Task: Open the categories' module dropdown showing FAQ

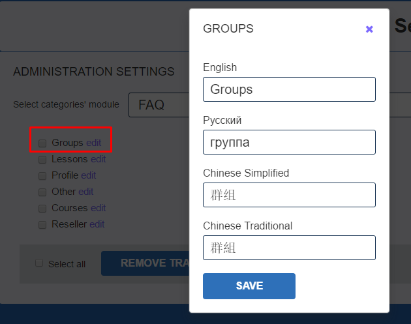Action: [159, 104]
